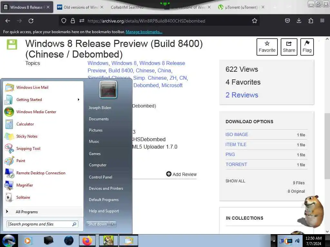The width and height of the screenshot is (330, 247).
Task: Open Computer from Start menu
Action: pyautogui.click(x=98, y=165)
